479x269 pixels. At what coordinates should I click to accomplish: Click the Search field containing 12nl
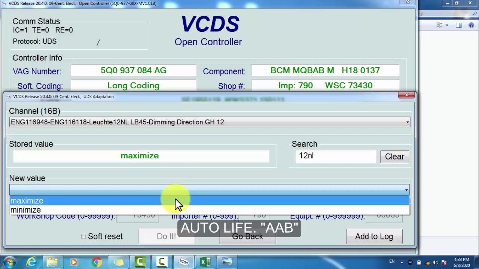[336, 156]
